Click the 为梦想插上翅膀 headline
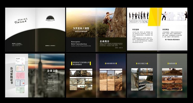193x103 pixels. tap(81, 28)
